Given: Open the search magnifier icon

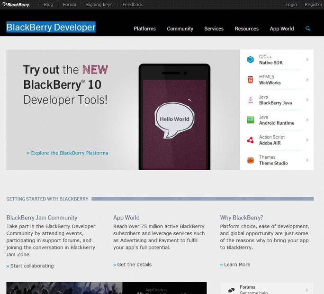Looking at the screenshot, I should (308, 28).
